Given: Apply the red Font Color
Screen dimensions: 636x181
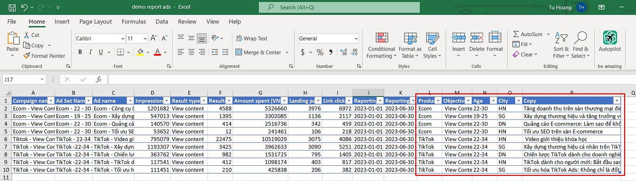Looking at the screenshot, I should pos(157,52).
